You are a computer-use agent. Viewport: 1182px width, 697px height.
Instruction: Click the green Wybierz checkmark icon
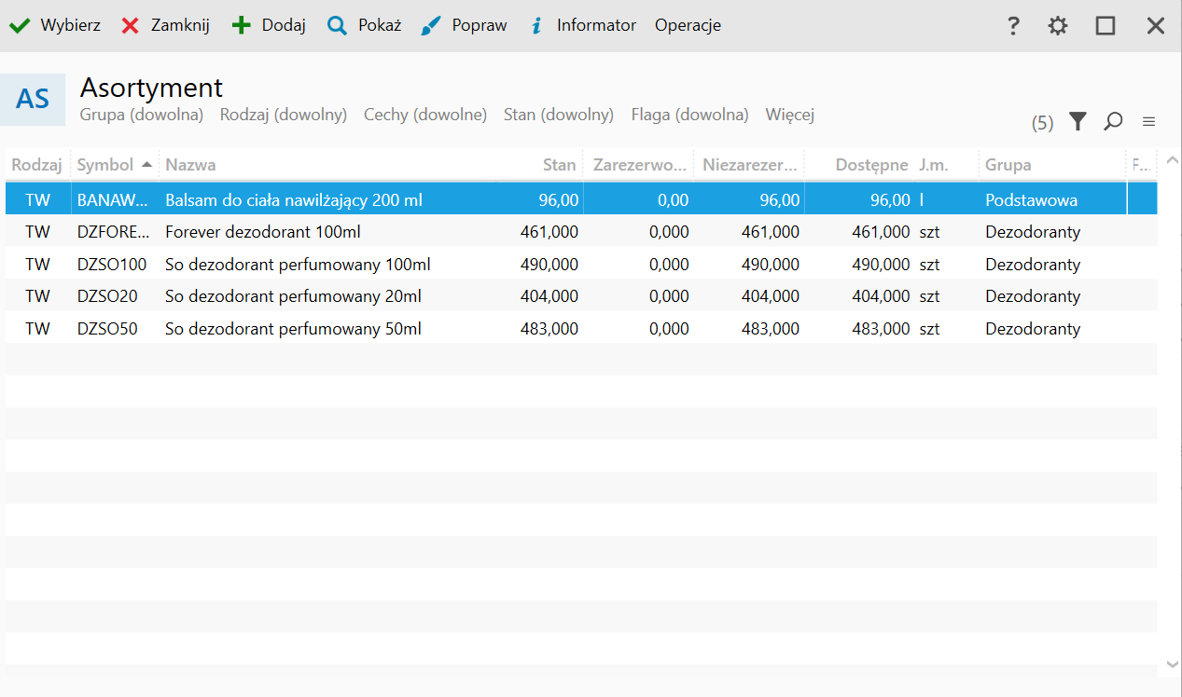pyautogui.click(x=20, y=26)
